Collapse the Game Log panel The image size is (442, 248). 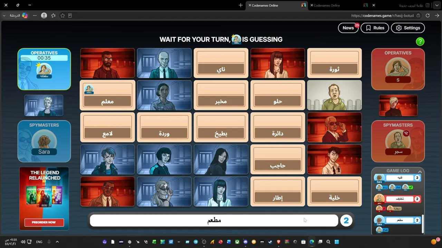[420, 171]
